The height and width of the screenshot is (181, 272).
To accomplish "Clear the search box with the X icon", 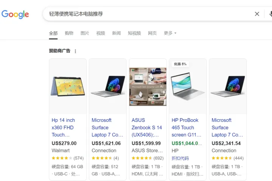I will pyautogui.click(x=257, y=14).
